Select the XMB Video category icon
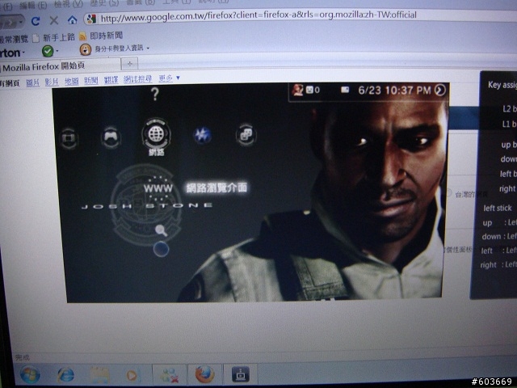 69,138
